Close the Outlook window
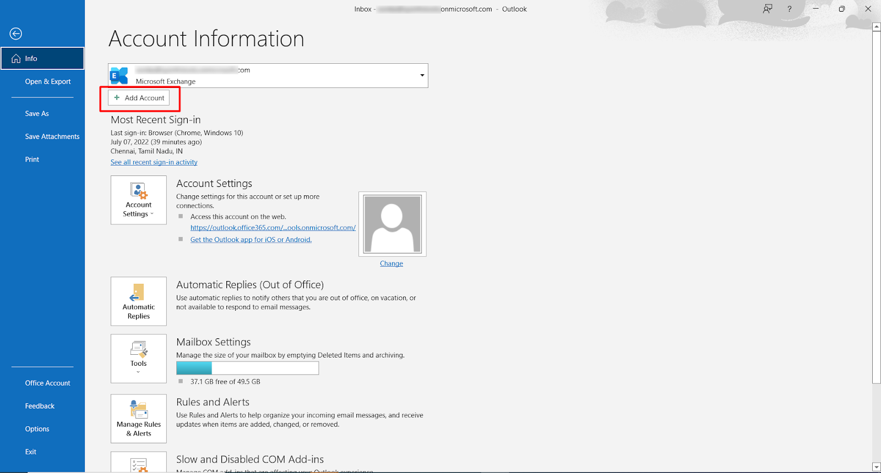Screen dimensions: 881x473 tap(868, 9)
